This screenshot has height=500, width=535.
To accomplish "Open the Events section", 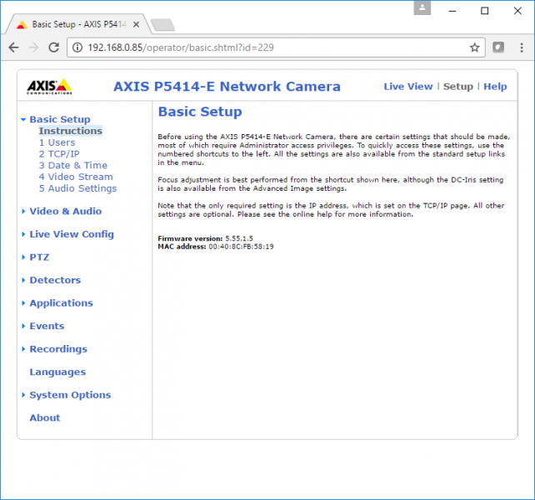I will click(x=47, y=326).
